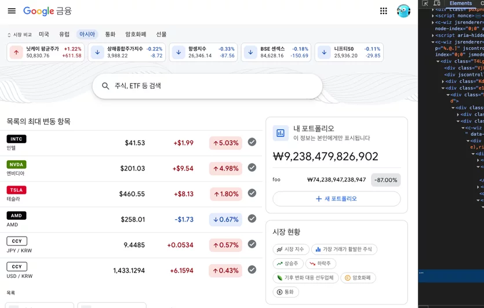This screenshot has width=484, height=308.
Task: Select the 상승주 chip
Action: (x=288, y=263)
